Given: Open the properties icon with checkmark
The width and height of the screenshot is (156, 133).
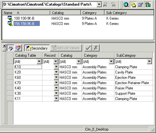Looking at the screenshot, I should pyautogui.click(x=140, y=5).
